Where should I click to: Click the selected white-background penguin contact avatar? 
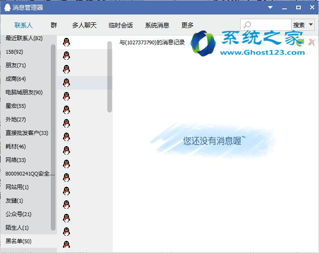point(66,42)
